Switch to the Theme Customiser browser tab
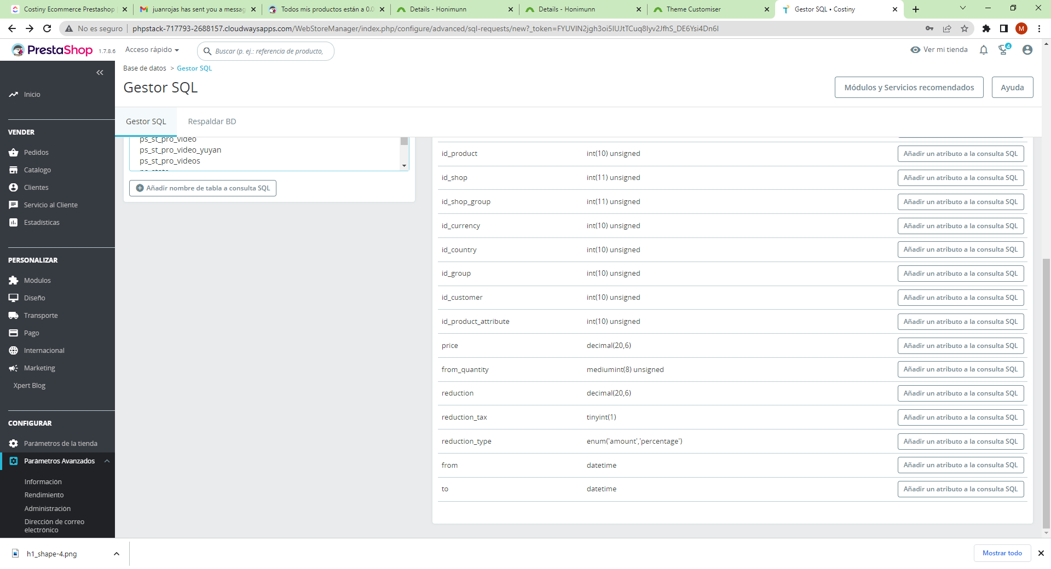Screen dimensions: 1051x569 (x=711, y=9)
